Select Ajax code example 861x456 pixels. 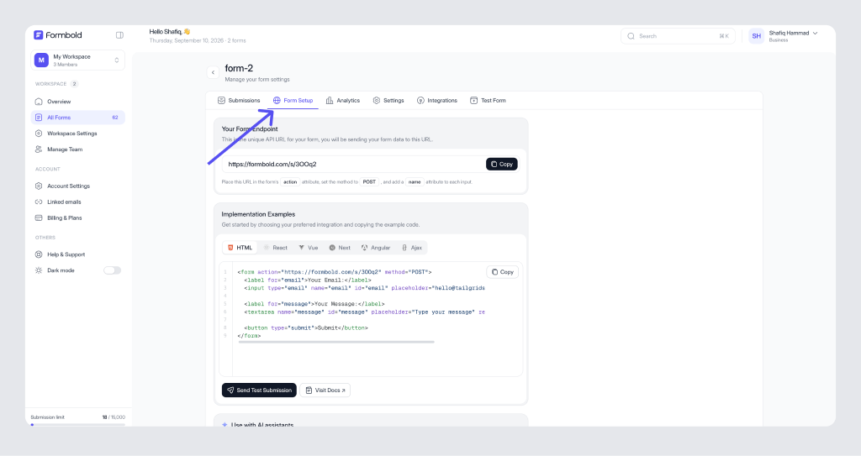(x=412, y=248)
